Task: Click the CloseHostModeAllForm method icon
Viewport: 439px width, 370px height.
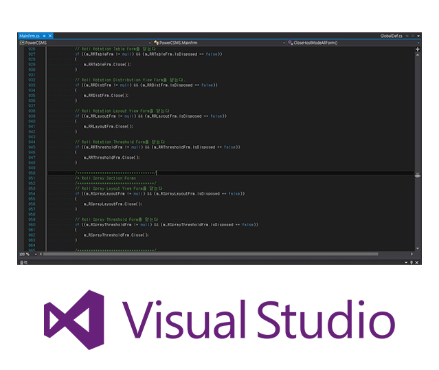Action: pos(291,43)
